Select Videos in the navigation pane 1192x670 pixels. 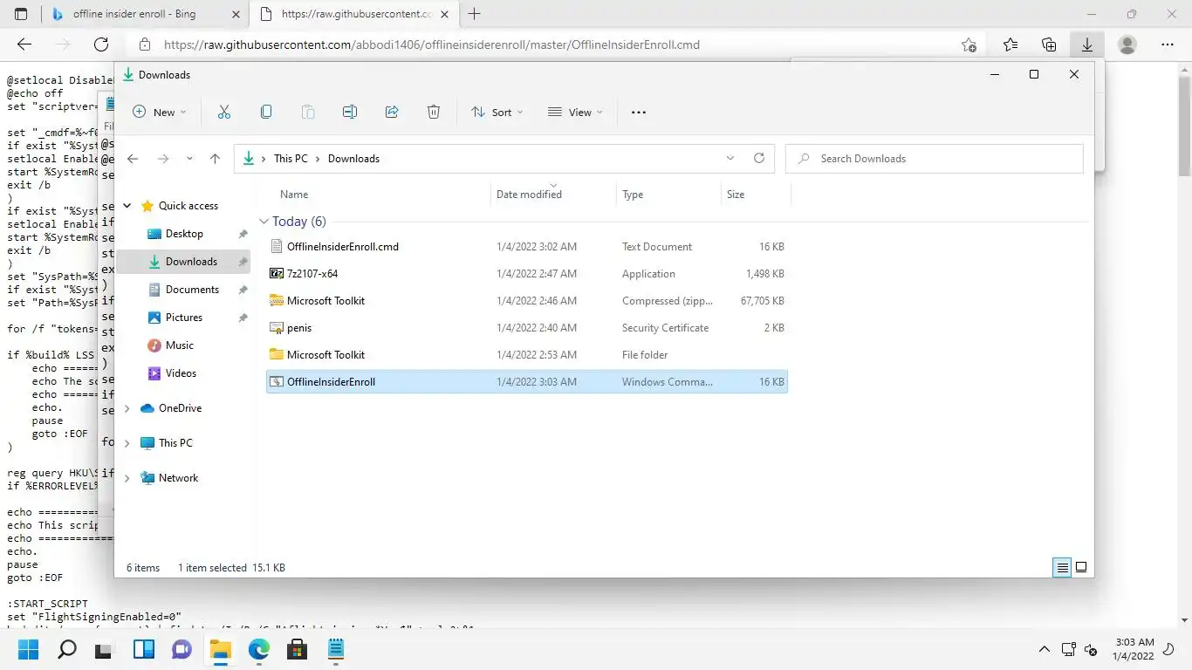[181, 373]
